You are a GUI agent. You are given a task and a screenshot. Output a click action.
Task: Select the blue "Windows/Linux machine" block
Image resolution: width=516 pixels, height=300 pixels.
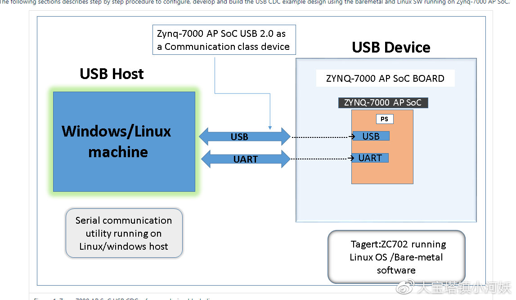click(124, 141)
